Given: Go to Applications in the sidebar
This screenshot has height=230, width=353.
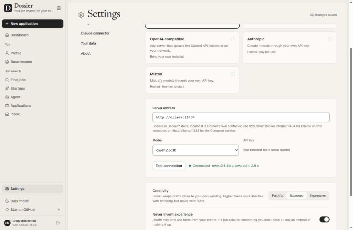Looking at the screenshot, I should (x=33, y=106).
